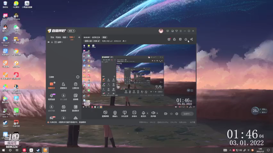Download the 虚拟形象 tool
This screenshot has width=273, height=153.
coord(52,108)
